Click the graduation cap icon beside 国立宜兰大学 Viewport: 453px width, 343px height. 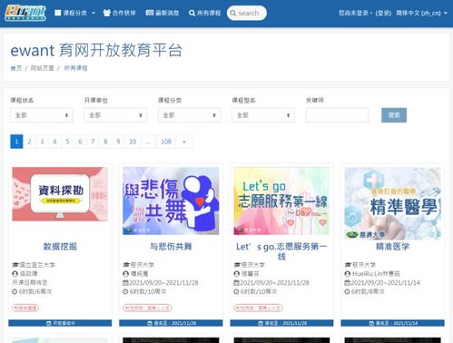15,265
